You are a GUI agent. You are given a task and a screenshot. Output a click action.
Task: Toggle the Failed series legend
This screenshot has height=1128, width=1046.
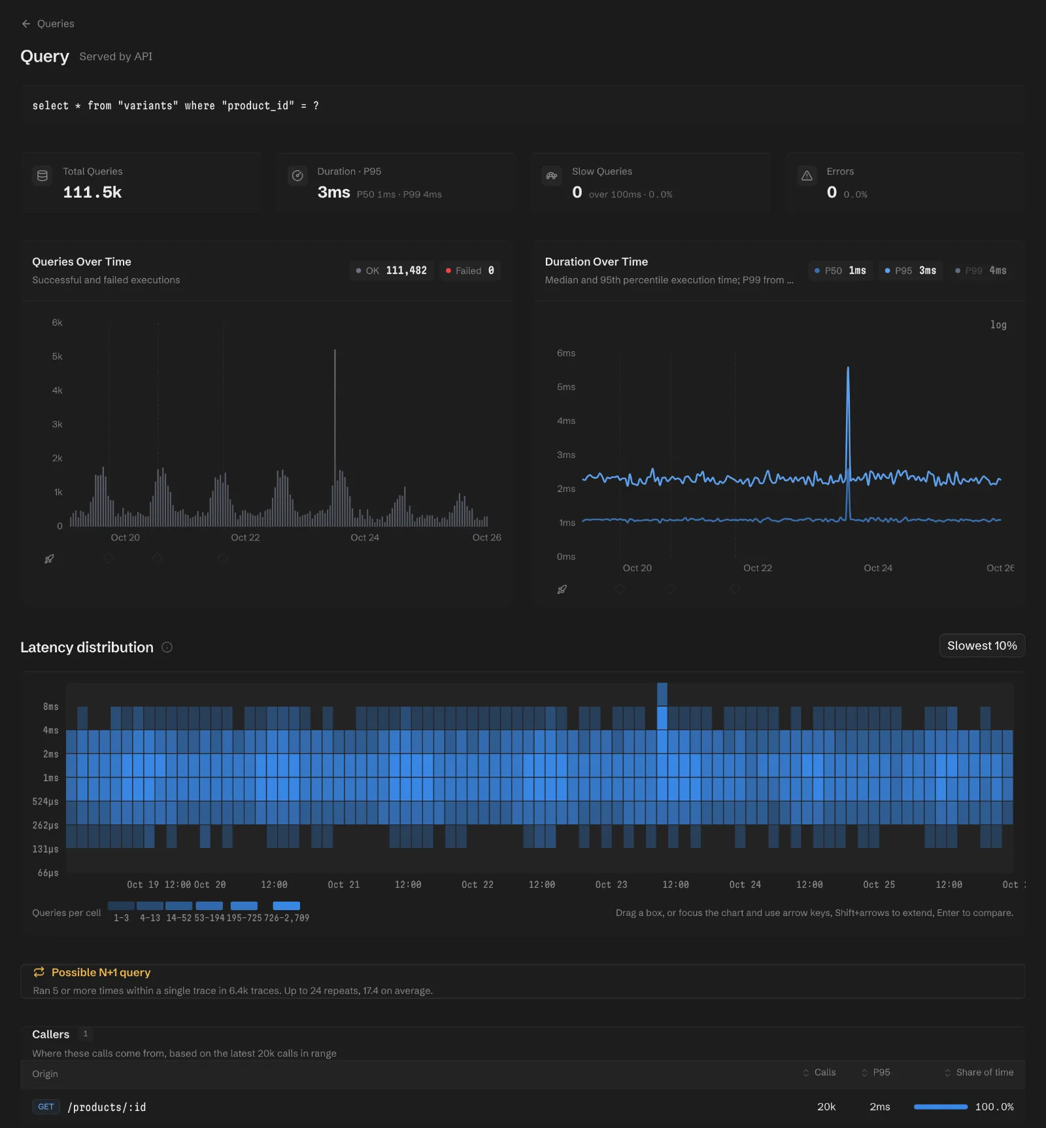point(470,271)
